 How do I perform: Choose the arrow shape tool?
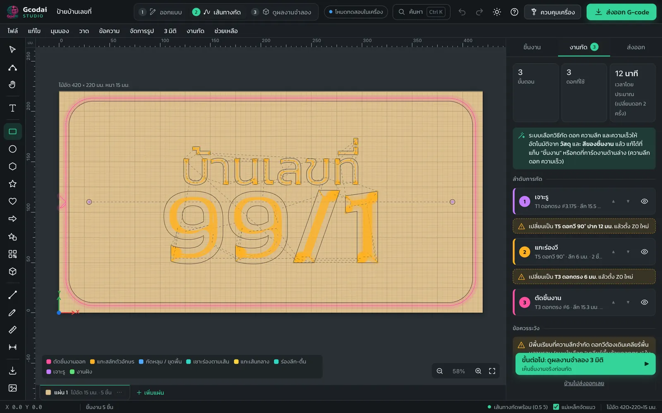coord(12,219)
